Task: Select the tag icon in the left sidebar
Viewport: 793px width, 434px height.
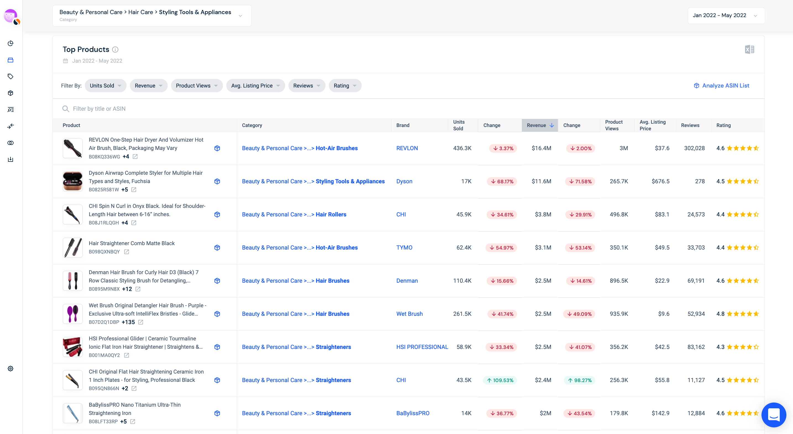Action: click(x=10, y=76)
